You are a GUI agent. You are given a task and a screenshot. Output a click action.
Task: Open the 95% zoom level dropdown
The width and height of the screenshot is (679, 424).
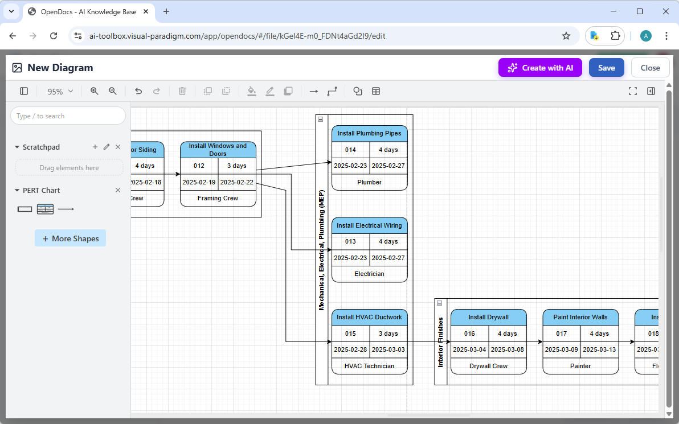tap(59, 91)
